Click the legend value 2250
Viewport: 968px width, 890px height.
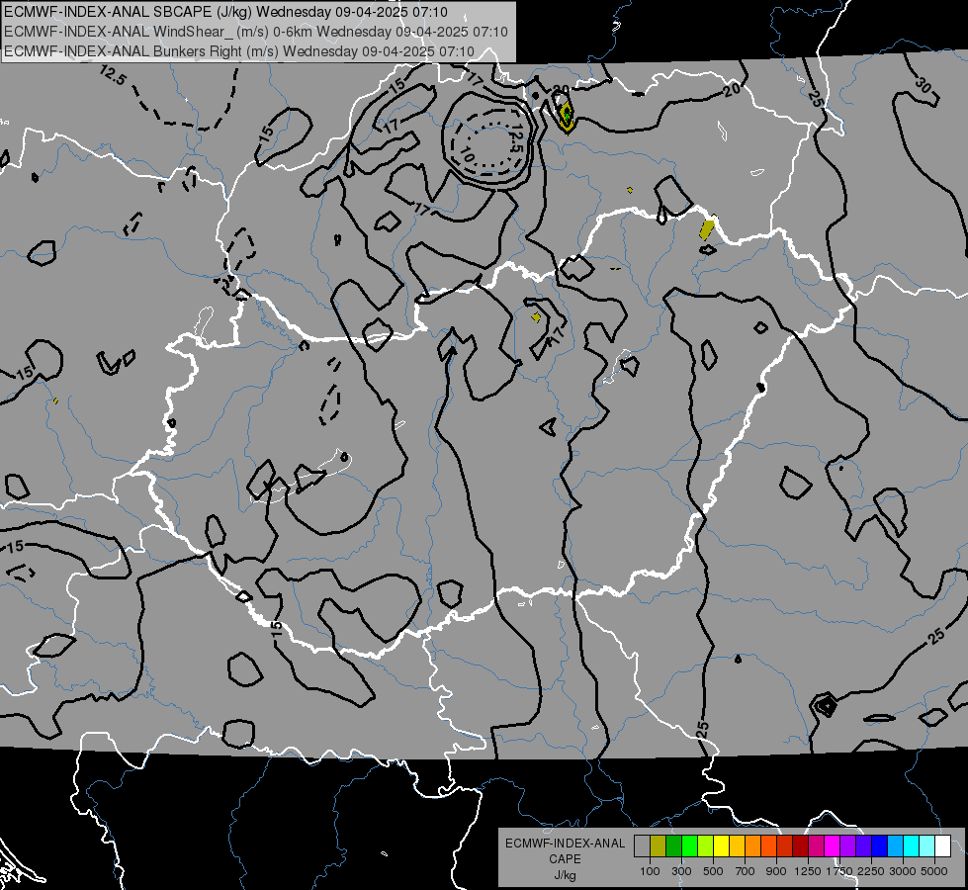pyautogui.click(x=871, y=871)
